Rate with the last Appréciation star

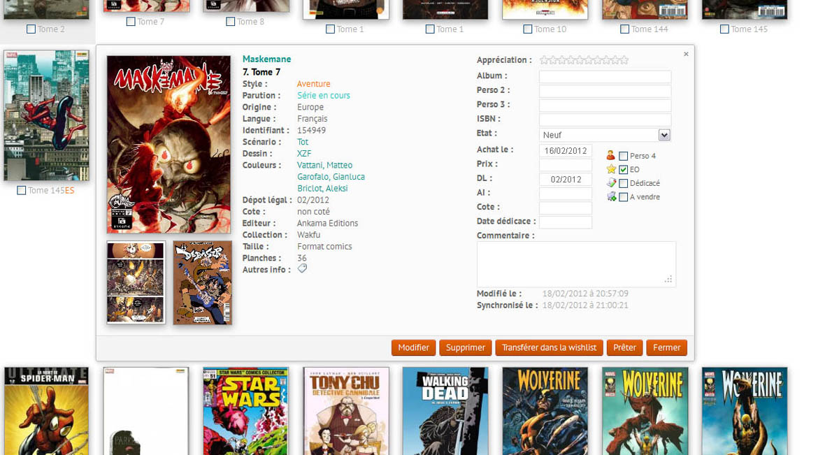[x=624, y=61]
